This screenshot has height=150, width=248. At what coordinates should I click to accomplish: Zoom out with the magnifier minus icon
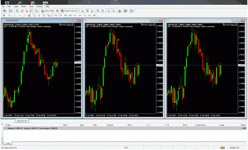[103, 11]
